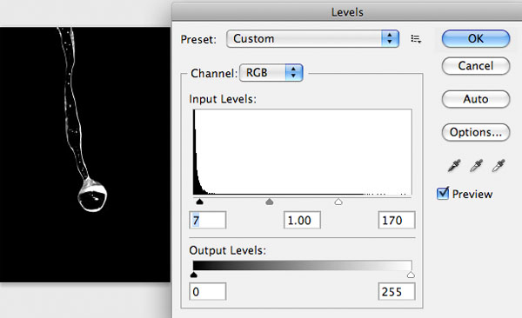This screenshot has height=318, width=522.
Task: Click the highlight input field showing 170
Action: click(397, 220)
